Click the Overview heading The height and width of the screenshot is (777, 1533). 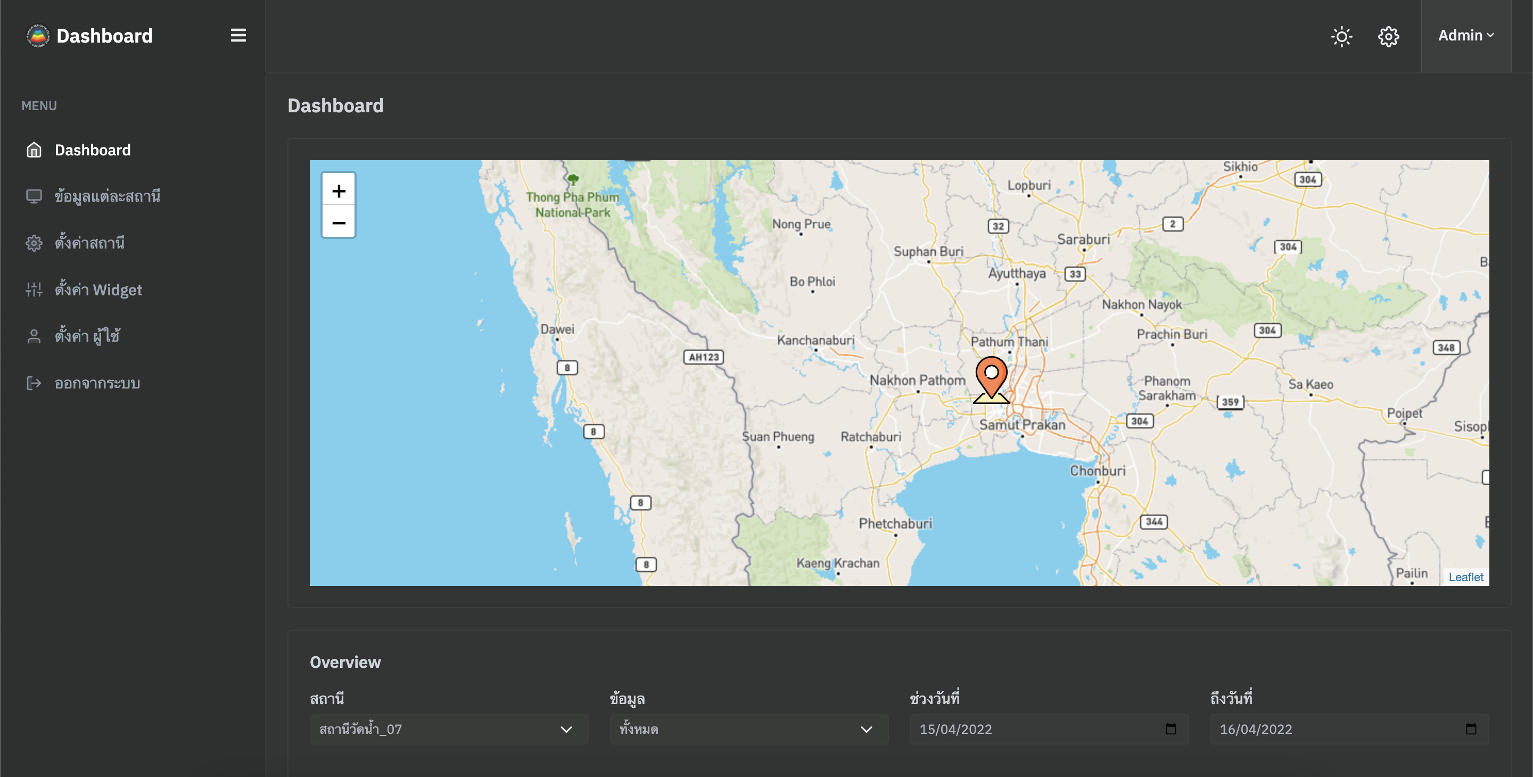345,662
